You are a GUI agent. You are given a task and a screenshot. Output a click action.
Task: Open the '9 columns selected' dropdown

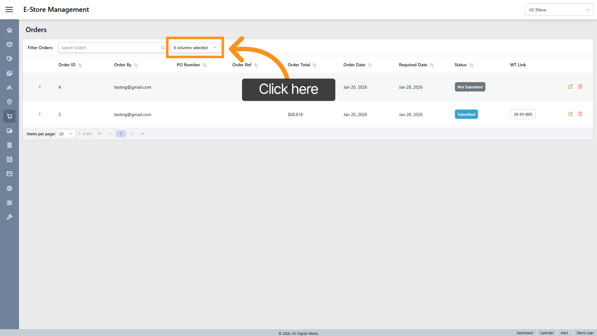(x=195, y=48)
